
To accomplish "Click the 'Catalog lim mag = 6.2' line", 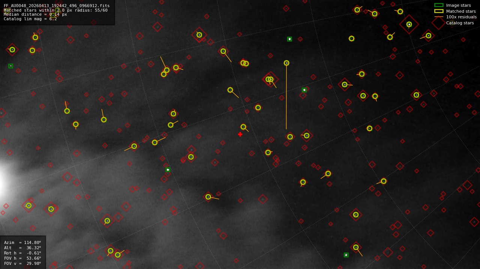I will tap(30, 19).
